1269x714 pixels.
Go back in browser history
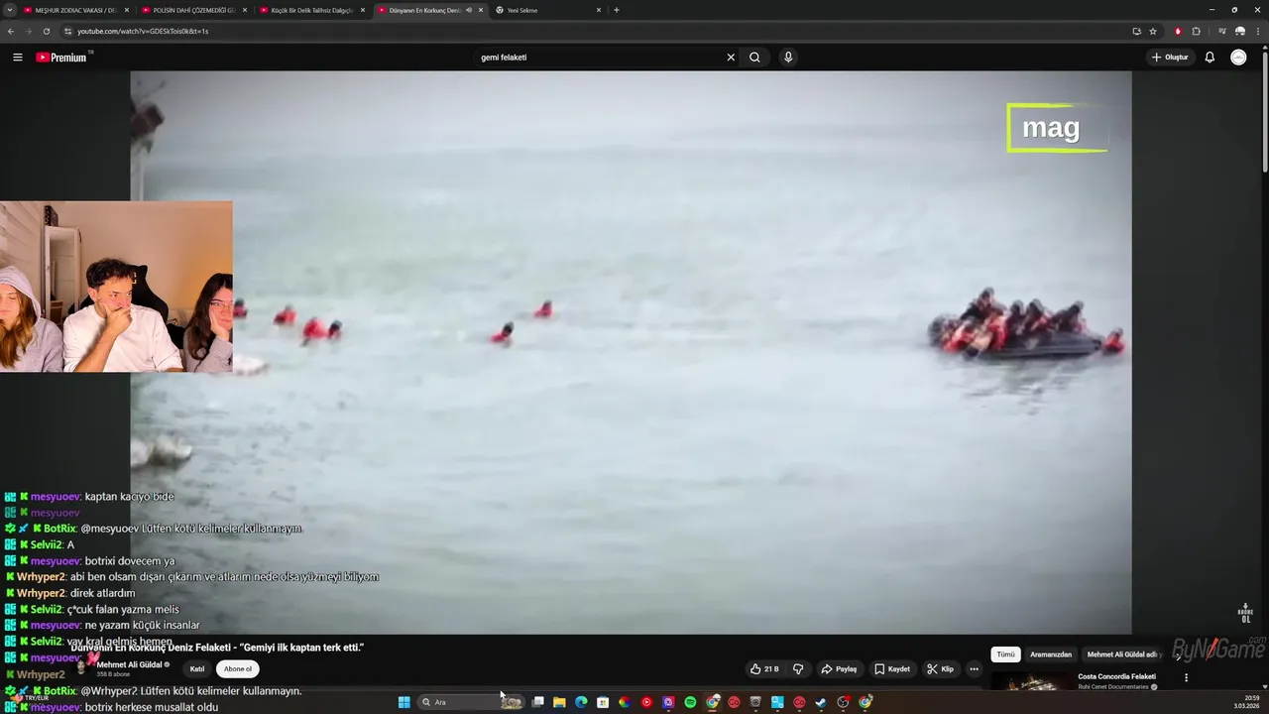[11, 31]
